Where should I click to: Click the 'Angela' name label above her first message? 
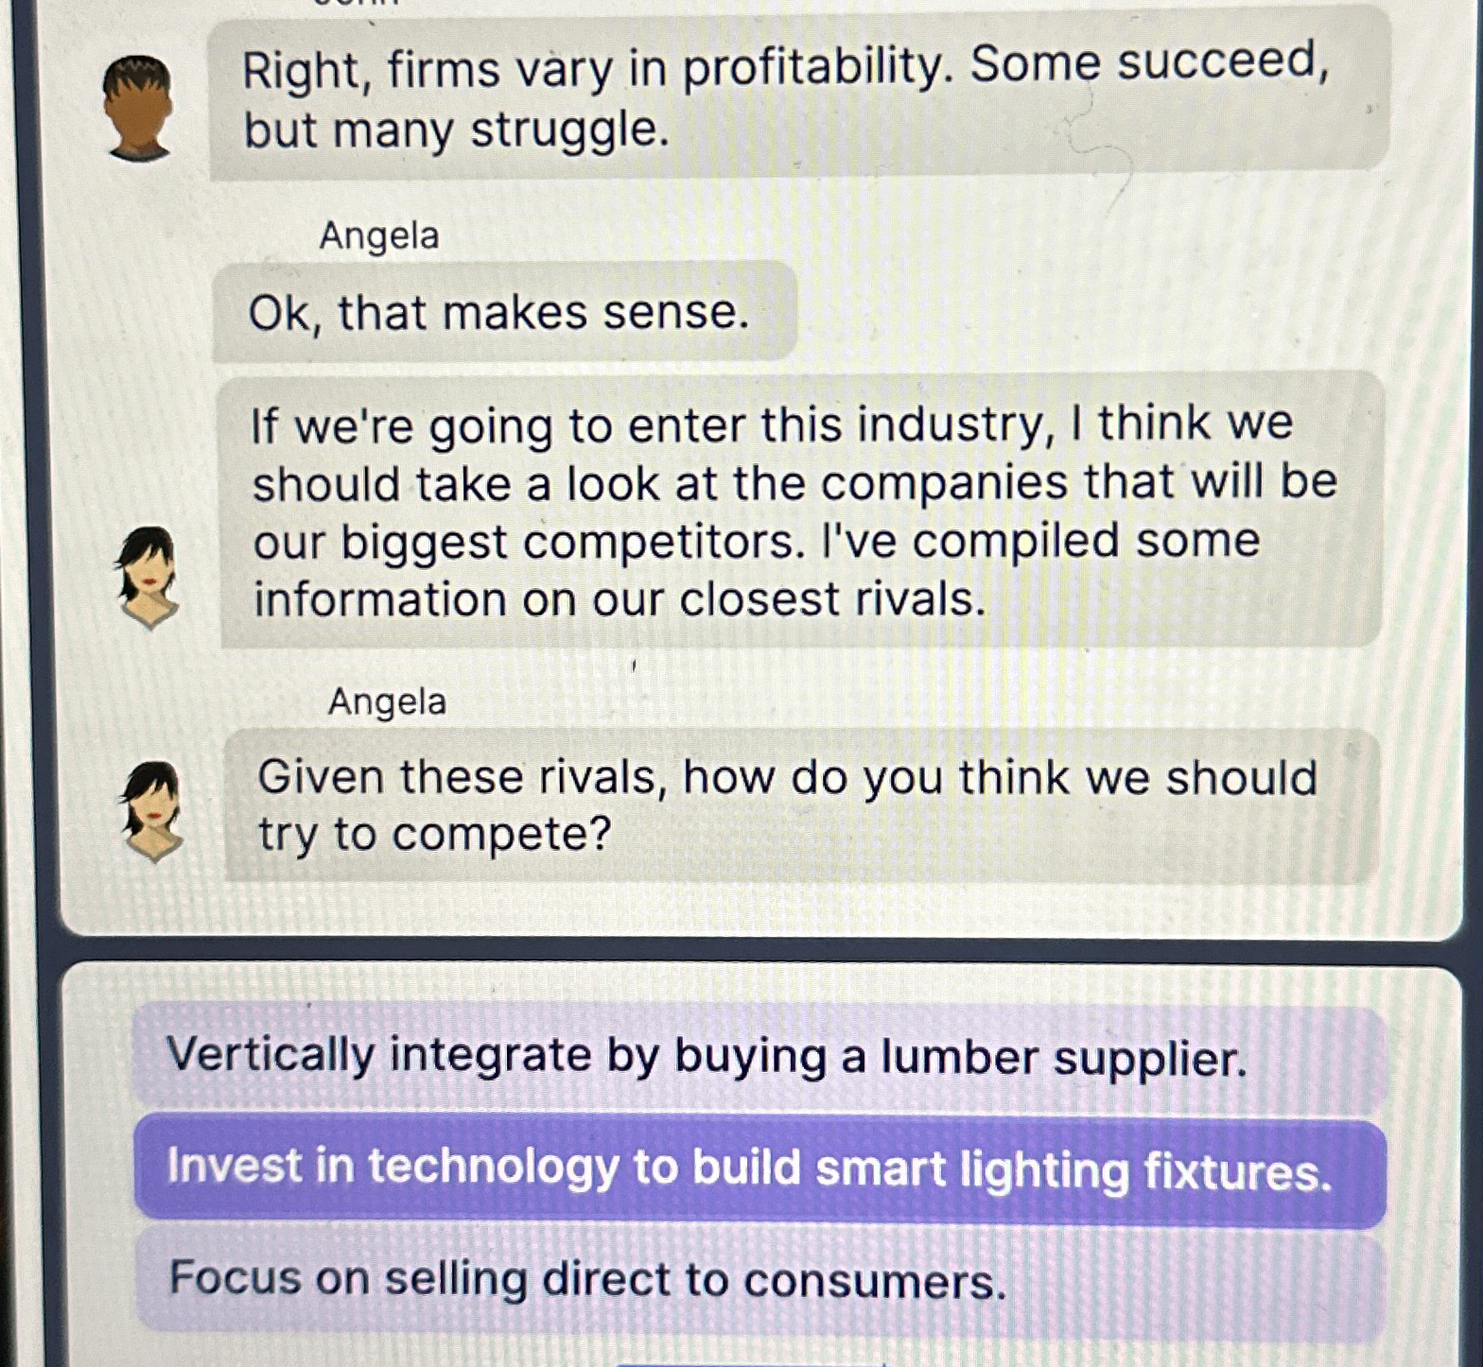378,236
